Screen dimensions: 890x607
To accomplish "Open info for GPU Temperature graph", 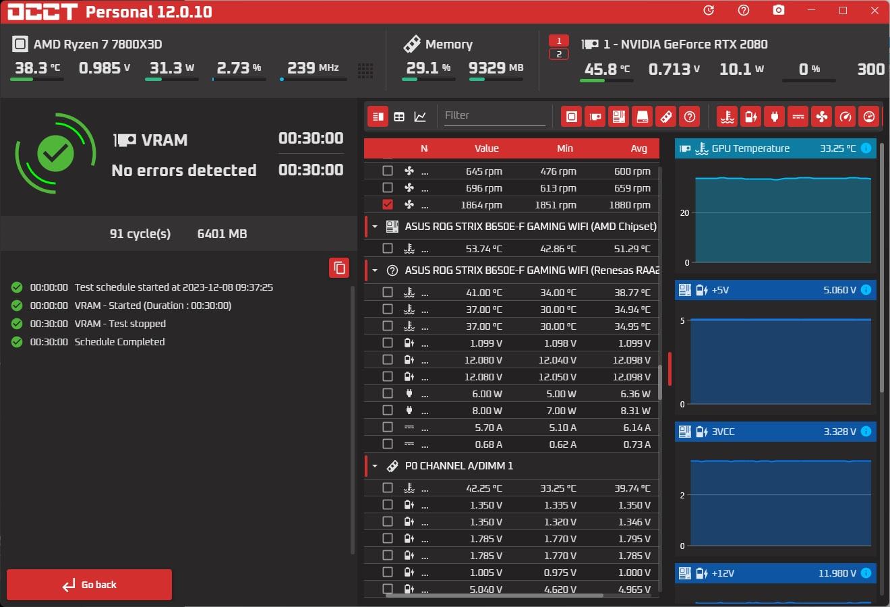I will point(866,148).
